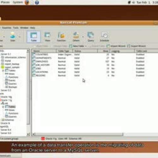The image size is (158, 158).
Task: Open the Schedule toolbar icon
Action: (104, 37)
